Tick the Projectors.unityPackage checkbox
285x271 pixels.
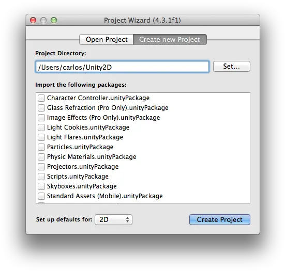41,167
